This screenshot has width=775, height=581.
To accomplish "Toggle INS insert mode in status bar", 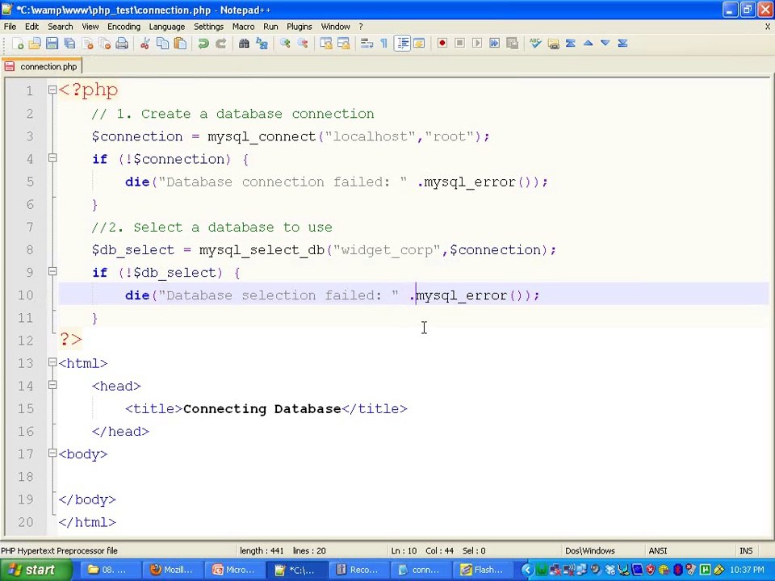I will pyautogui.click(x=746, y=550).
